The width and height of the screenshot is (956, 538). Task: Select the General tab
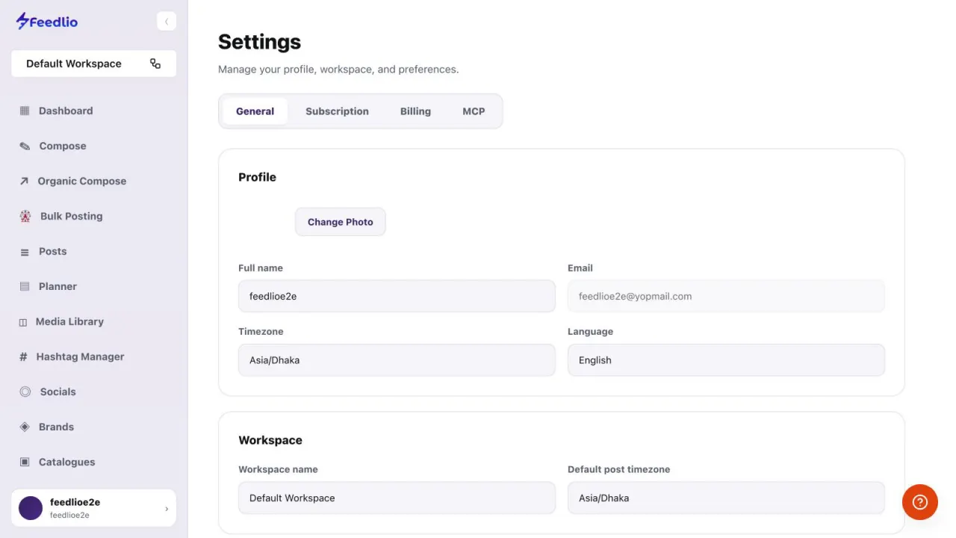(x=255, y=111)
